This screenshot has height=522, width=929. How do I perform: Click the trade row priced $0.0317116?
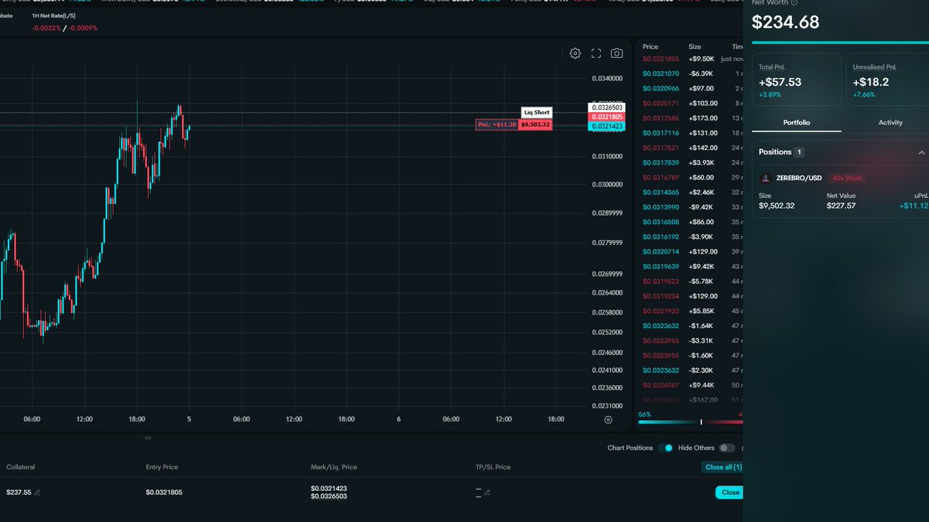[691, 133]
